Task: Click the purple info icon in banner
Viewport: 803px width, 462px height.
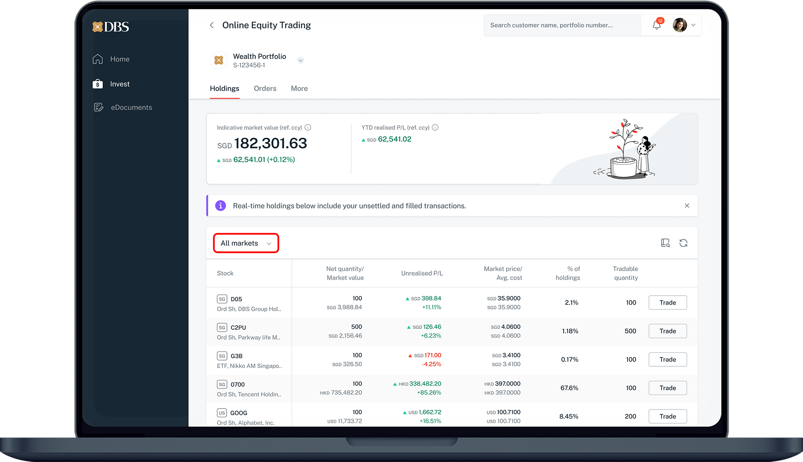Action: coord(220,206)
